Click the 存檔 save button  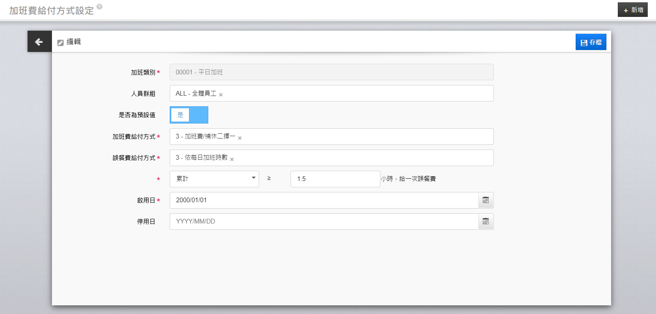click(591, 42)
